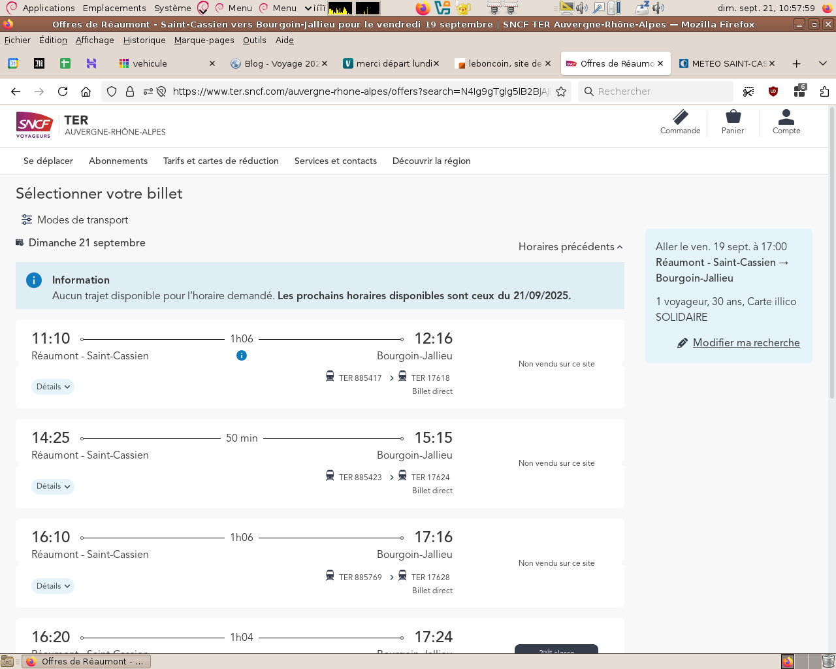Expand Détails for the 11:10 train
This screenshot has width=836, height=669.
pyautogui.click(x=53, y=387)
